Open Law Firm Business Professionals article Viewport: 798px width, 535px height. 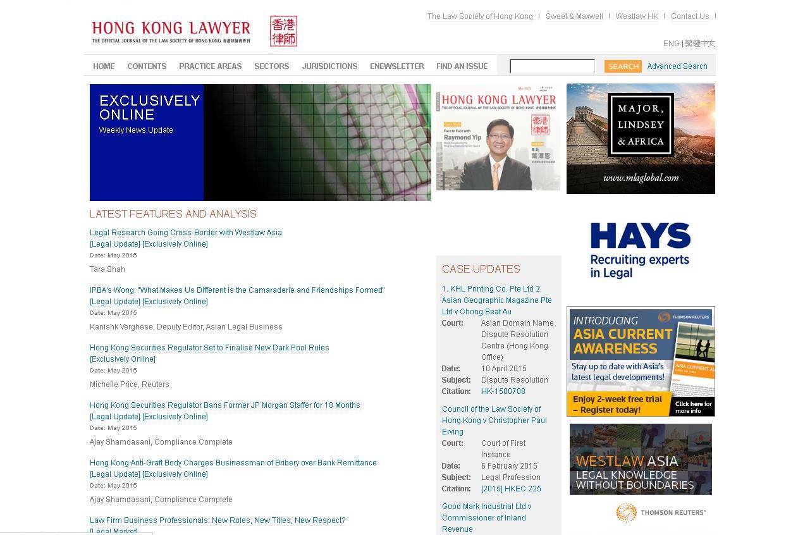point(218,520)
